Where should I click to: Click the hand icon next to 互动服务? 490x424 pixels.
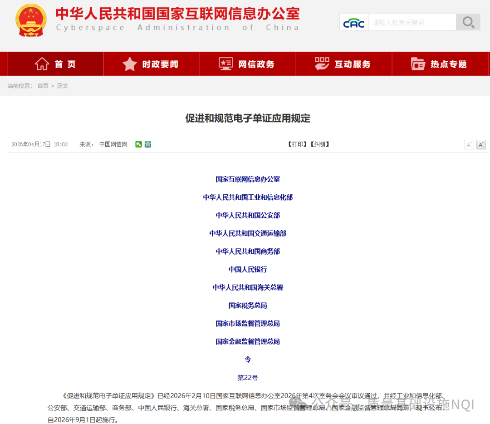(322, 64)
